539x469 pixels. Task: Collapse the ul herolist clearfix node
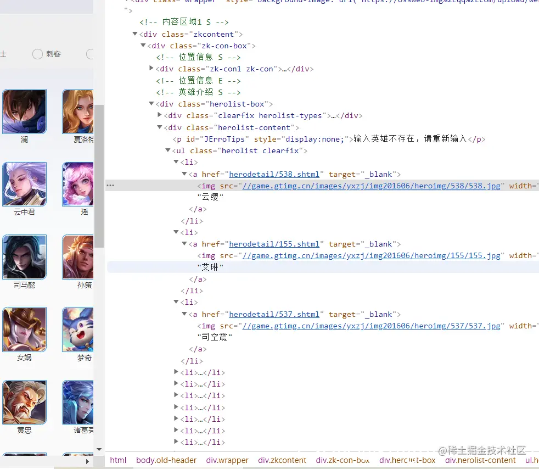coord(168,150)
